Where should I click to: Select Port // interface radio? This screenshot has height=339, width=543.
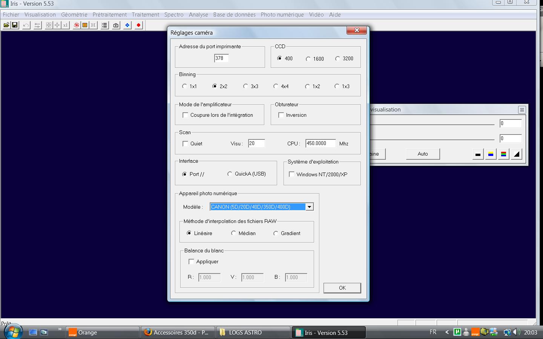coord(184,174)
